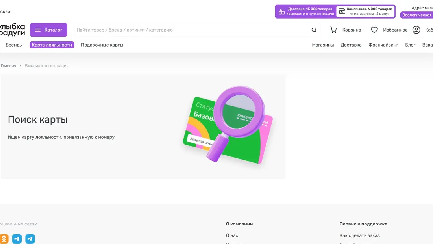Open the user account profile icon
Screen dimensions: 433x244
(416, 30)
